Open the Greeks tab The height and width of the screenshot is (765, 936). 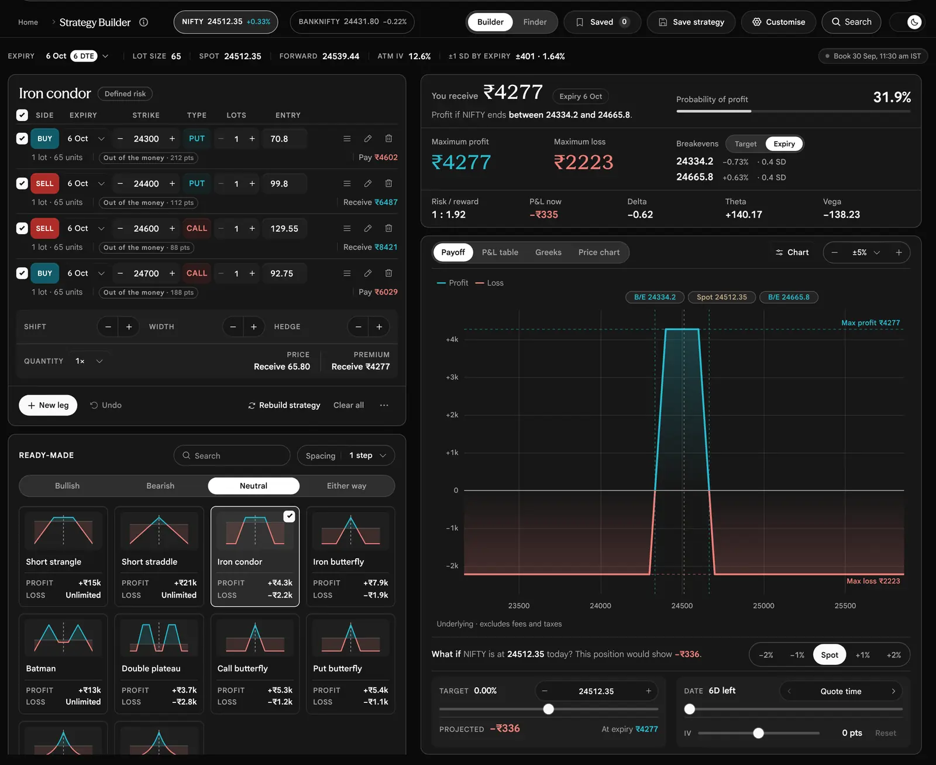548,252
